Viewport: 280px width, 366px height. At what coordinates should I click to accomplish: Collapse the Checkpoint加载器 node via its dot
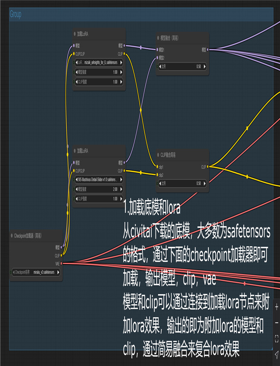point(12,236)
